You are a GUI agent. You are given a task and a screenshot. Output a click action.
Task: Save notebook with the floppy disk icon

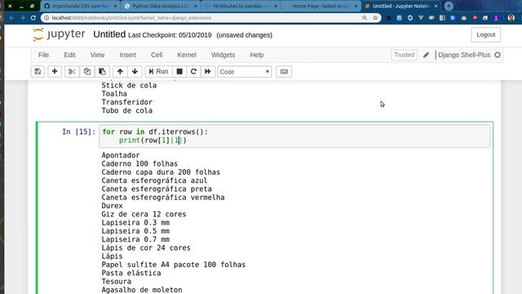pyautogui.click(x=38, y=72)
